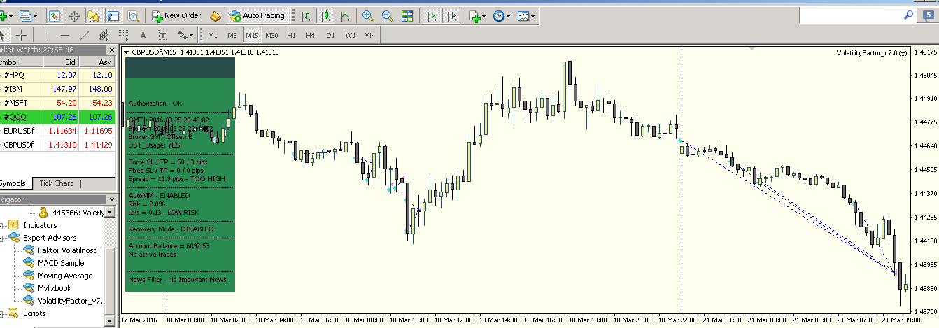The width and height of the screenshot is (939, 328).
Task: Select the Vertical Line drawing tool
Action: [45, 35]
